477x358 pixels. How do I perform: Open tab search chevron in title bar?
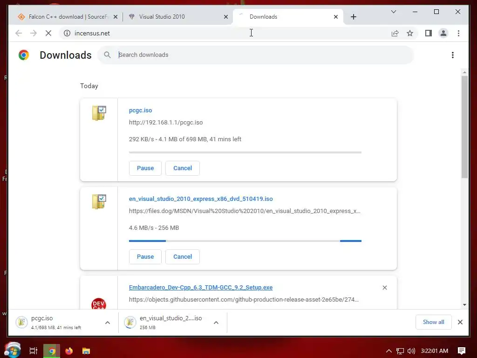point(393,12)
